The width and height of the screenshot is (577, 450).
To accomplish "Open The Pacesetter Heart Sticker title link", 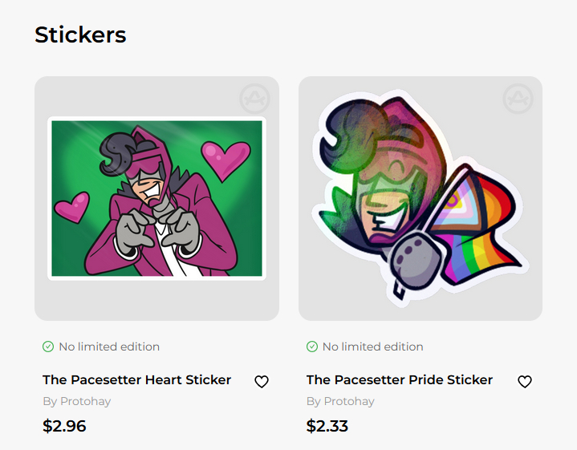I will point(136,380).
